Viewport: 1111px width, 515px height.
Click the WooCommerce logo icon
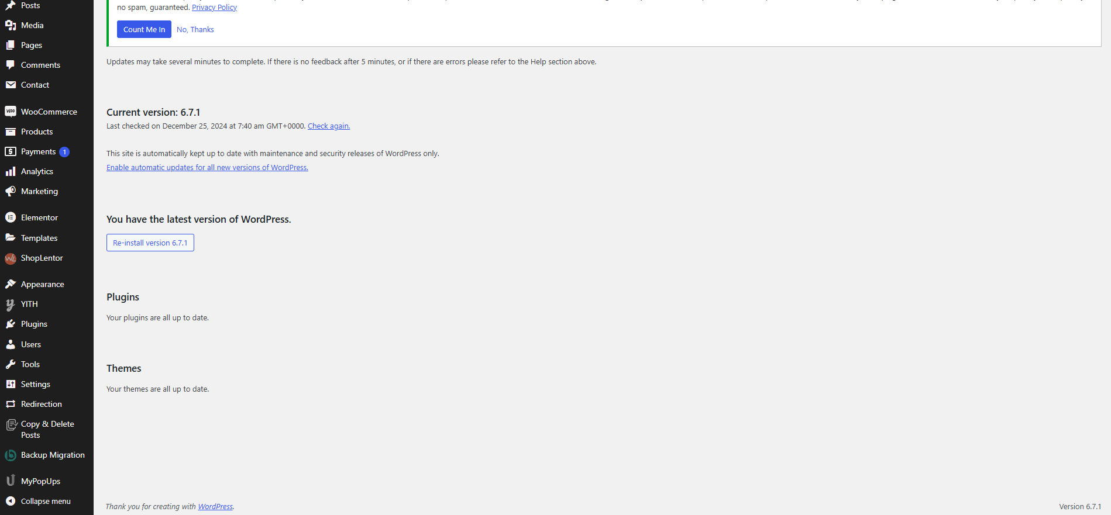(x=11, y=112)
